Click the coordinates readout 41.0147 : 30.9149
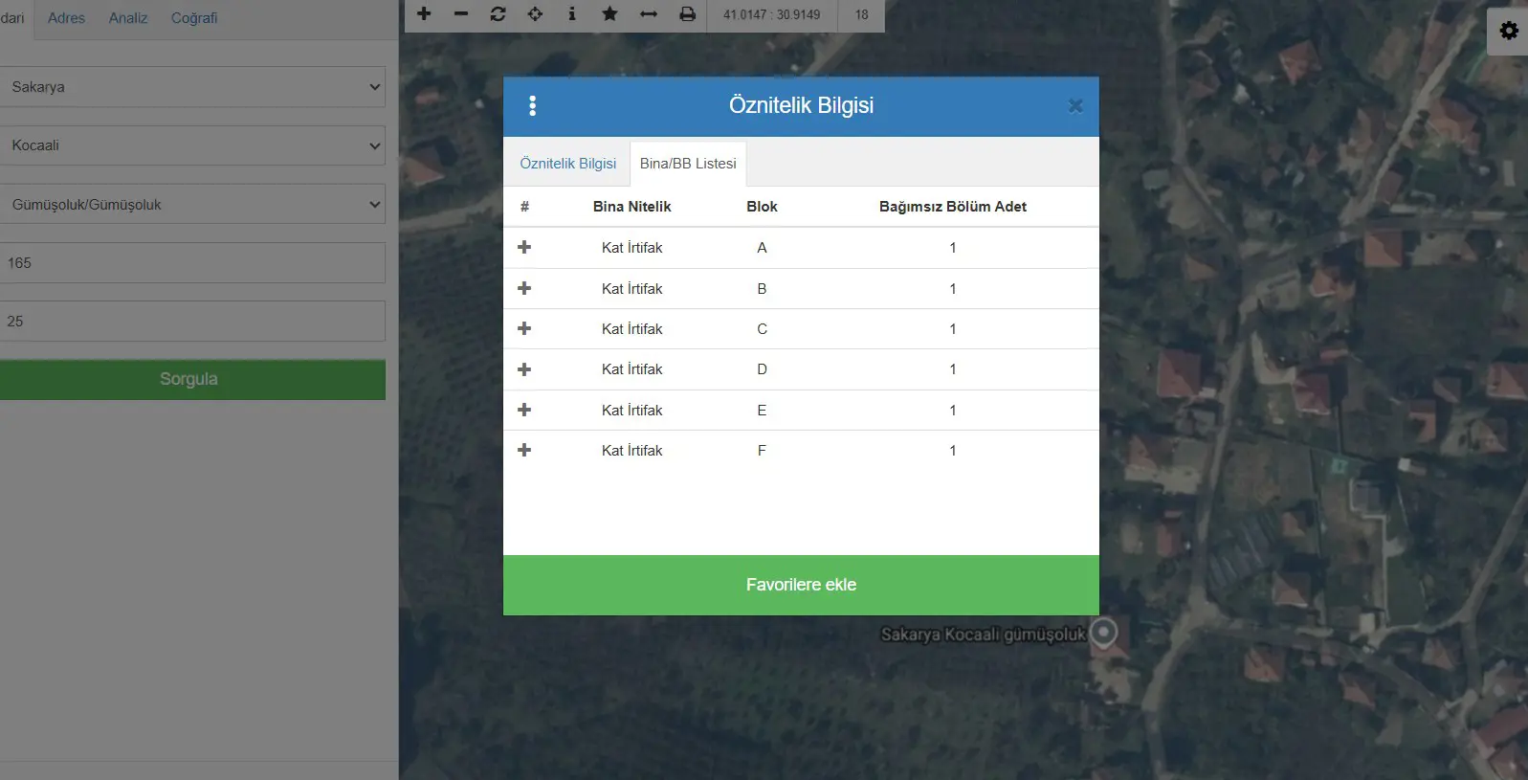 (771, 14)
